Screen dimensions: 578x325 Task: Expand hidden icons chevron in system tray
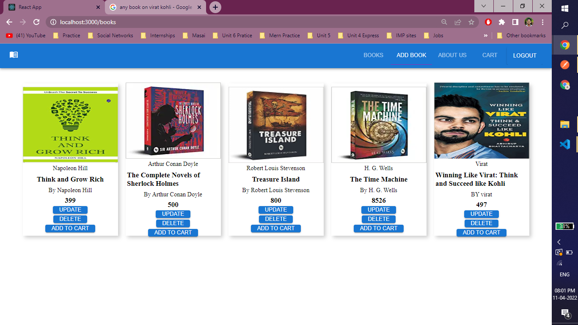[x=559, y=242]
